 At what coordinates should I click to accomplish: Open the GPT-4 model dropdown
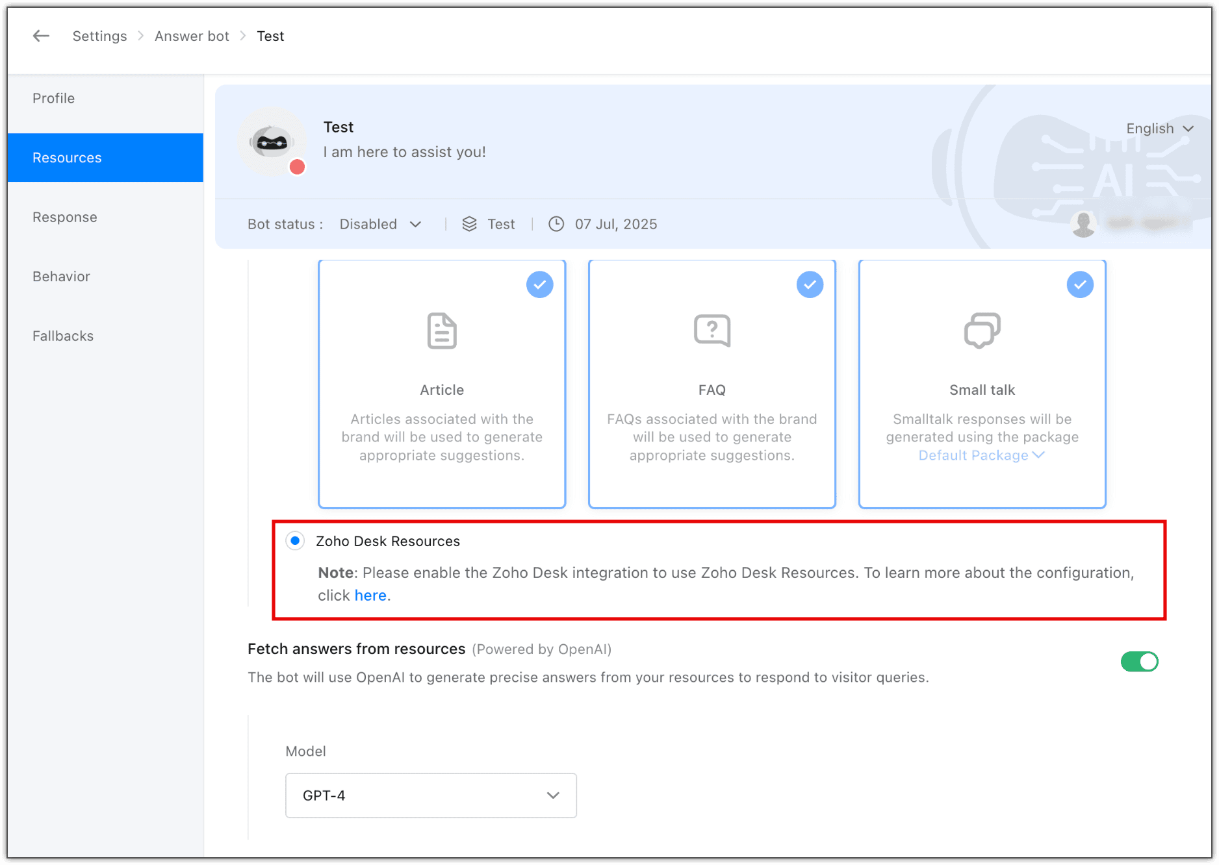pyautogui.click(x=431, y=796)
